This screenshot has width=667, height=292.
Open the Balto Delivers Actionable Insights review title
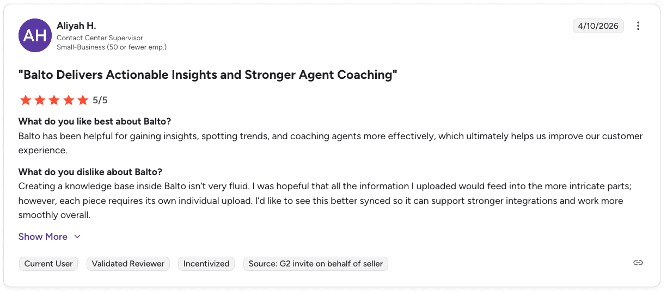click(x=208, y=75)
